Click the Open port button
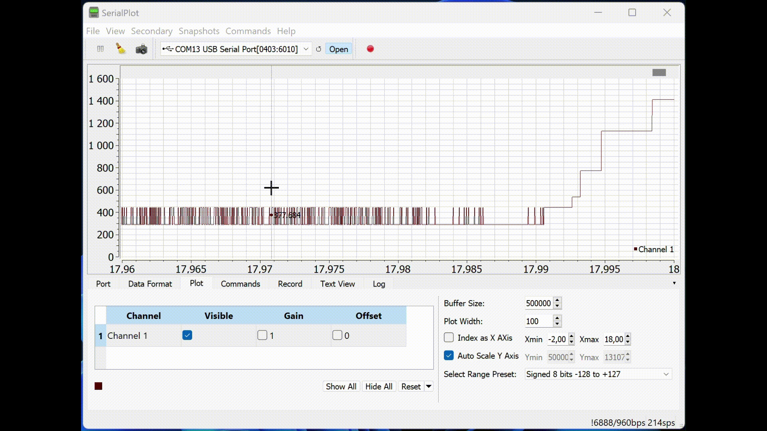The width and height of the screenshot is (767, 431). coord(338,49)
